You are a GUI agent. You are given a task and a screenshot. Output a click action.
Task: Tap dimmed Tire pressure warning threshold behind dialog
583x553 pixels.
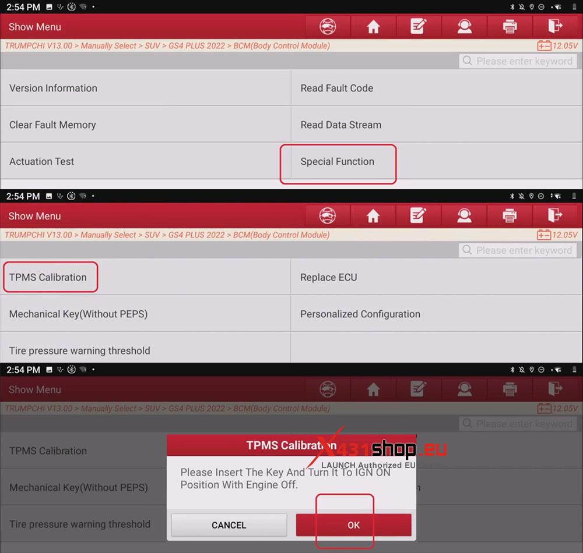coord(83,524)
